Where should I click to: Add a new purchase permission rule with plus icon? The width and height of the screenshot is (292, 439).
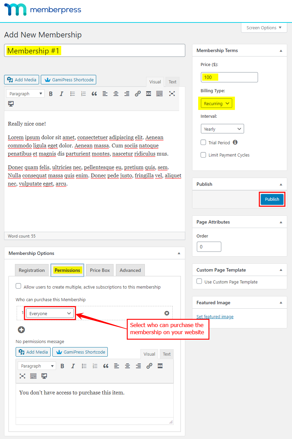point(21,329)
